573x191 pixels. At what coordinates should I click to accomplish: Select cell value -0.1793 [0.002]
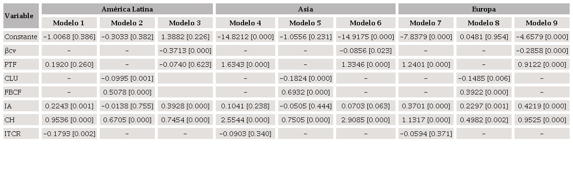(x=69, y=134)
